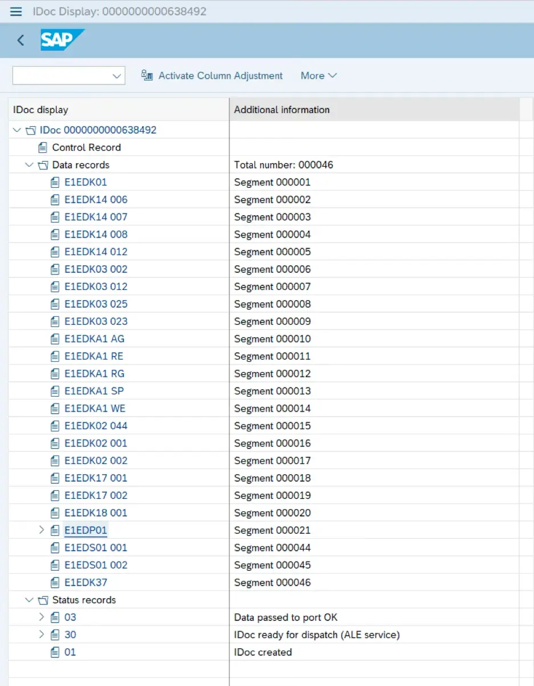Go back using the back arrow
Image resolution: width=534 pixels, height=686 pixels.
point(21,41)
